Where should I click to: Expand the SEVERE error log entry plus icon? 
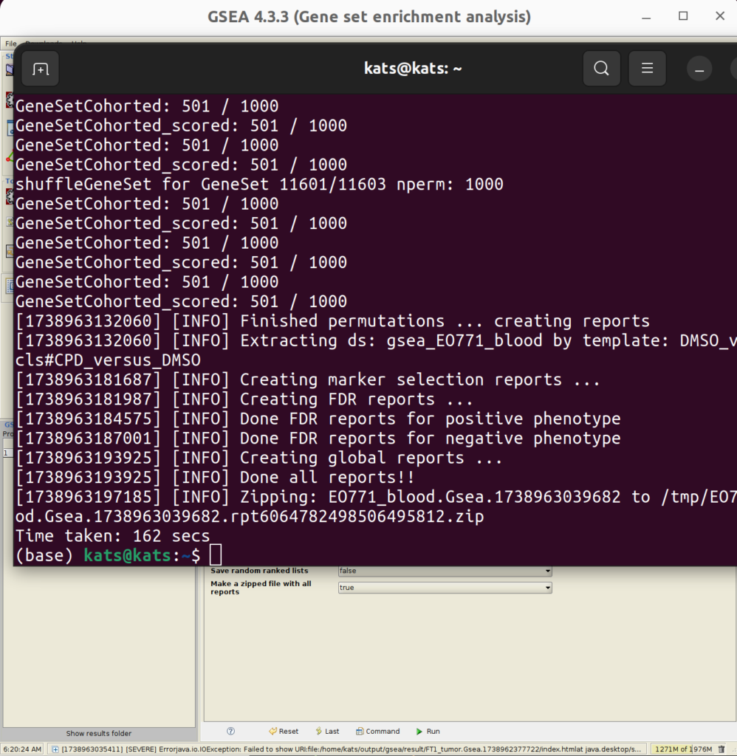click(55, 749)
